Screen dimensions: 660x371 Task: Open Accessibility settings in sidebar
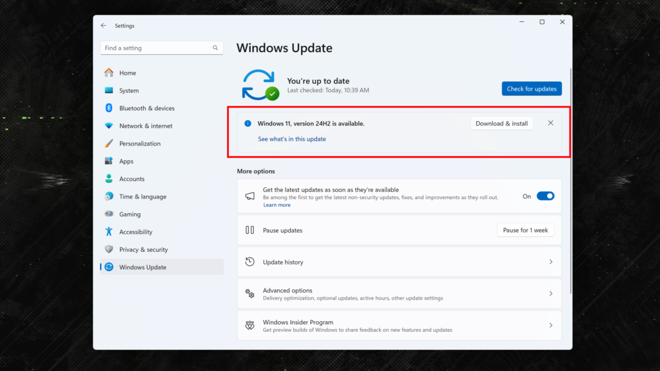162,232
